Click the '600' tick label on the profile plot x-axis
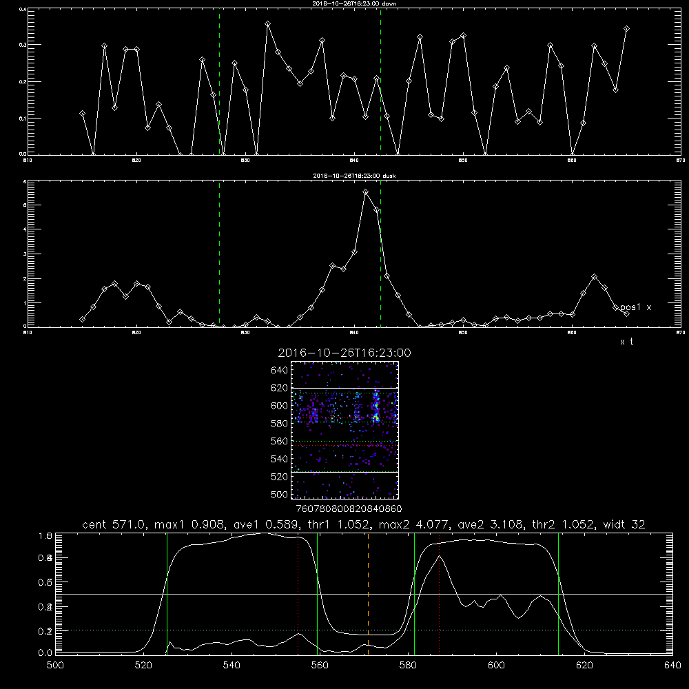 (x=496, y=666)
